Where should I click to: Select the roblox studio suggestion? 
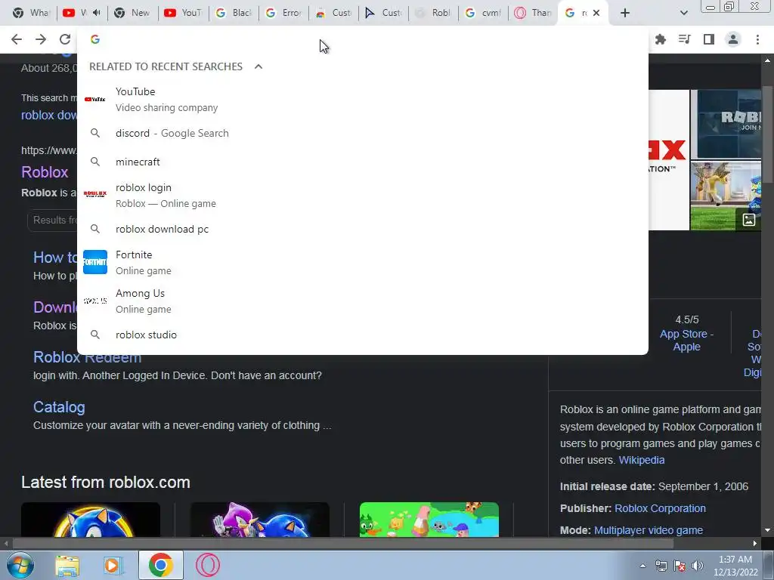[x=363, y=335]
